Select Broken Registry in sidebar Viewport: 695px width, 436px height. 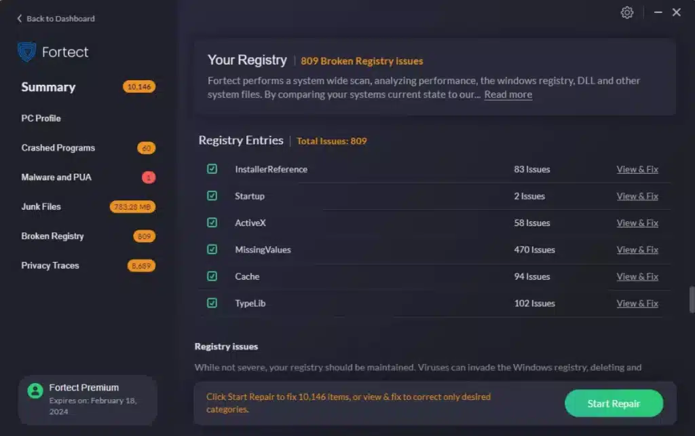[x=52, y=236]
